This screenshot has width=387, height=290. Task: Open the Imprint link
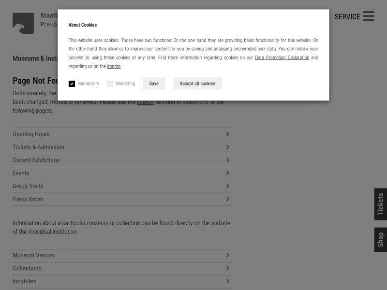(x=114, y=66)
